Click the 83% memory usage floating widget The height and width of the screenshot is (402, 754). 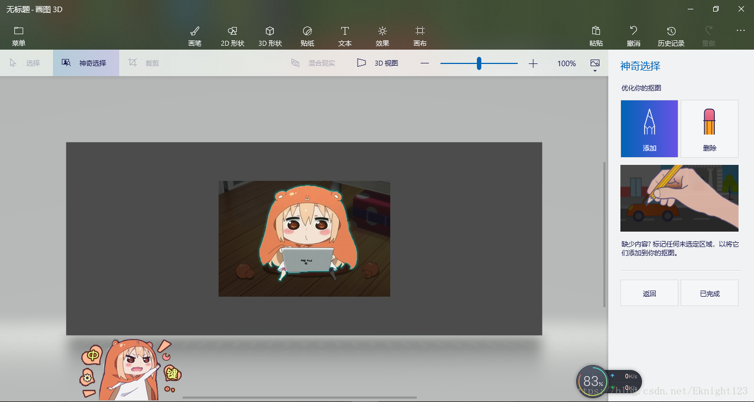593,381
